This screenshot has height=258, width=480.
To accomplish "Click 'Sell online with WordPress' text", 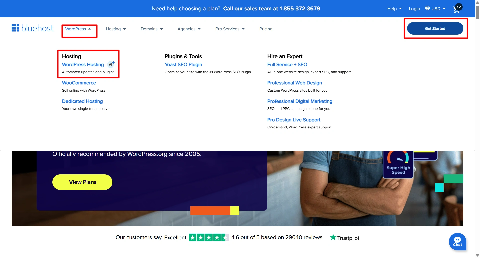I will pyautogui.click(x=84, y=90).
